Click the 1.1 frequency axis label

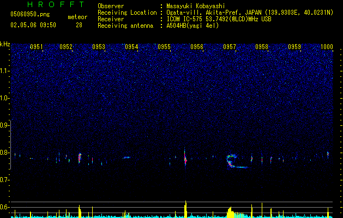[x=4, y=71]
